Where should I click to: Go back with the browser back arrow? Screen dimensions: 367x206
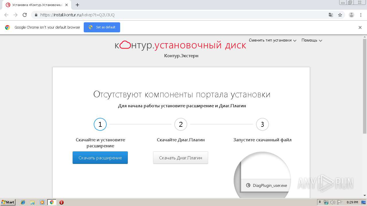click(6, 15)
